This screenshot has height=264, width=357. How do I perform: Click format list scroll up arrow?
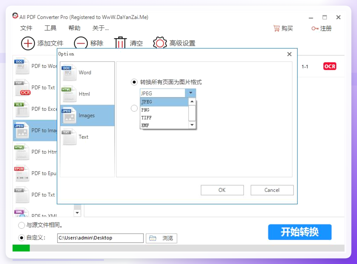pos(192,102)
